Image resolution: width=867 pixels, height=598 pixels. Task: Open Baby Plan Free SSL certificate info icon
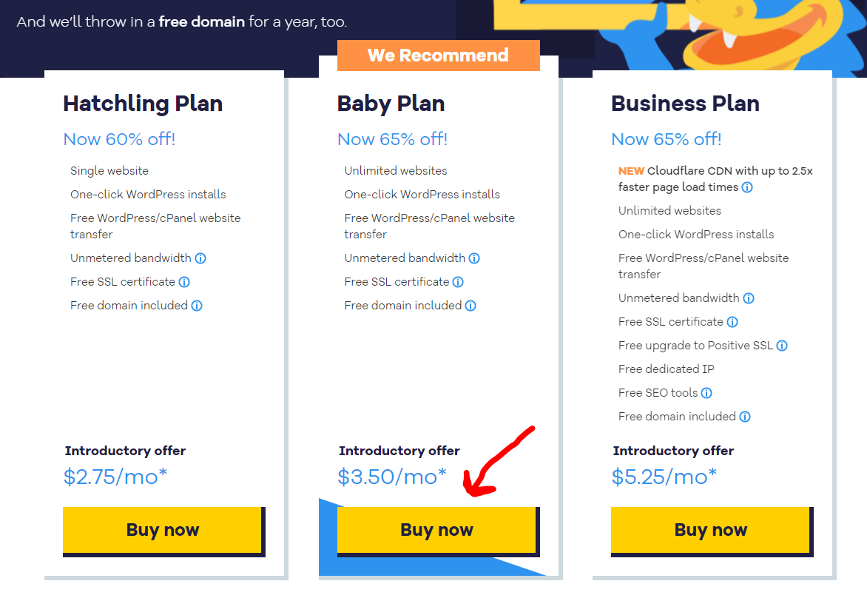point(458,282)
